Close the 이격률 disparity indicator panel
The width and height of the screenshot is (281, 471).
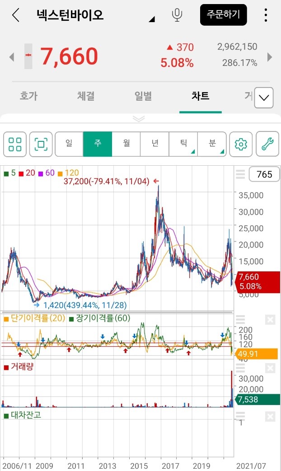pyautogui.click(x=270, y=320)
